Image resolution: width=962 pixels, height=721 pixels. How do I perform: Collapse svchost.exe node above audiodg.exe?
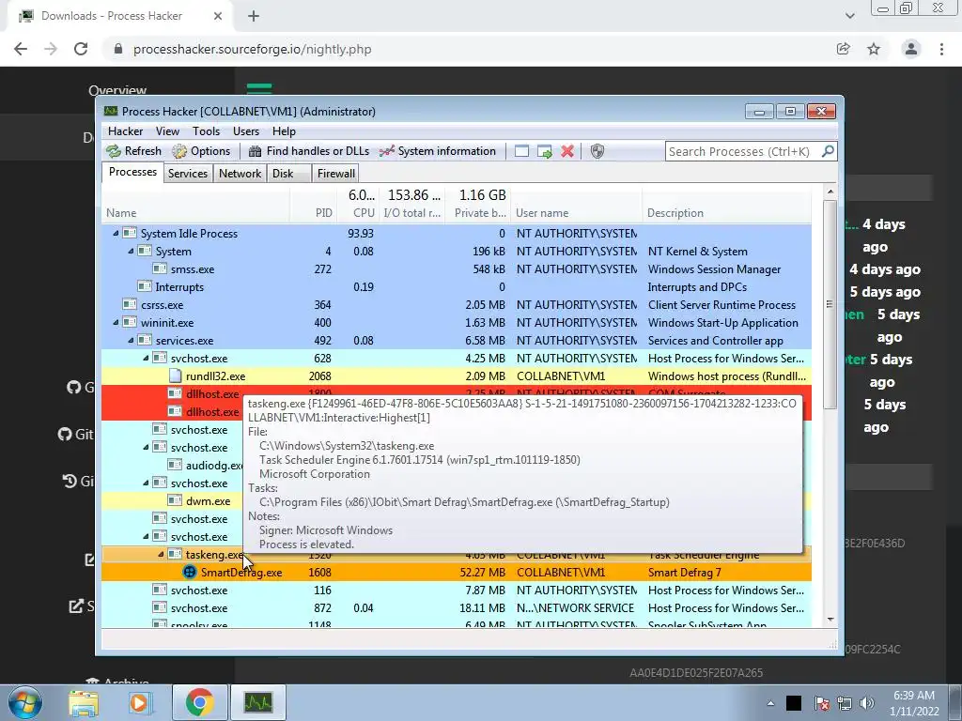pyautogui.click(x=146, y=448)
